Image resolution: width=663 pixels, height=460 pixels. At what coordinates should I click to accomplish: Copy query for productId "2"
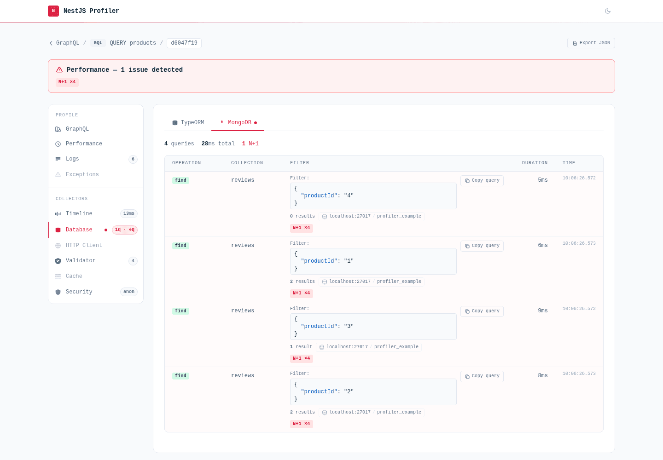[482, 376]
